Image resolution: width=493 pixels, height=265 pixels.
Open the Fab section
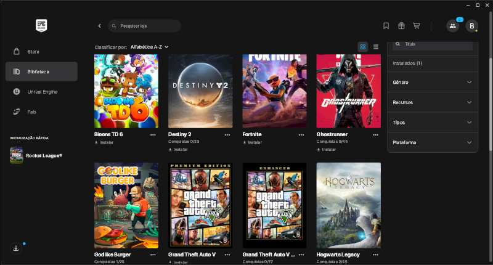[41, 112]
